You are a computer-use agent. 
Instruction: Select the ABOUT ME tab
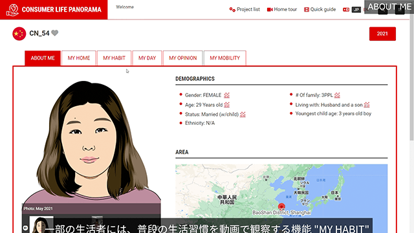(x=43, y=58)
